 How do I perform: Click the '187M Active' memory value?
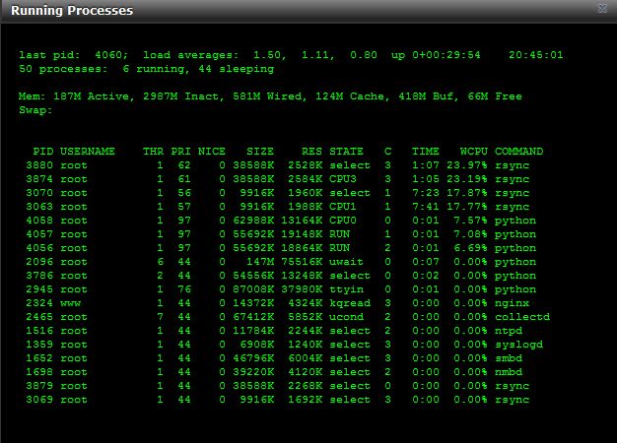[93, 96]
